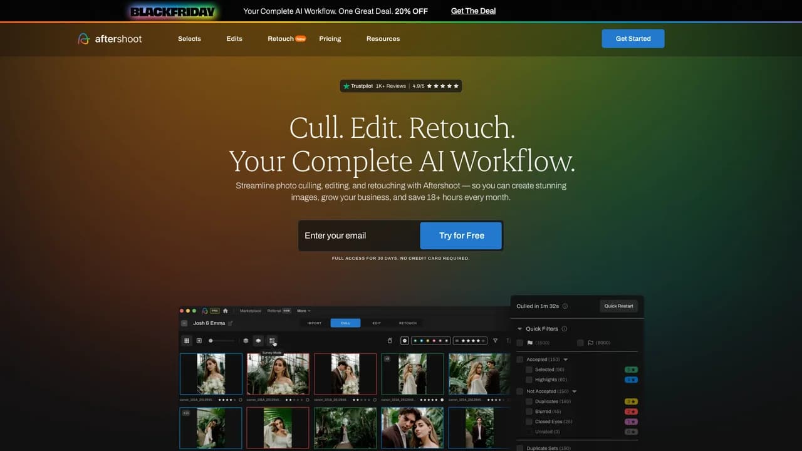Viewport: 802px width, 451px height.
Task: Click the Aftershoot logo in the header
Action: click(110, 39)
